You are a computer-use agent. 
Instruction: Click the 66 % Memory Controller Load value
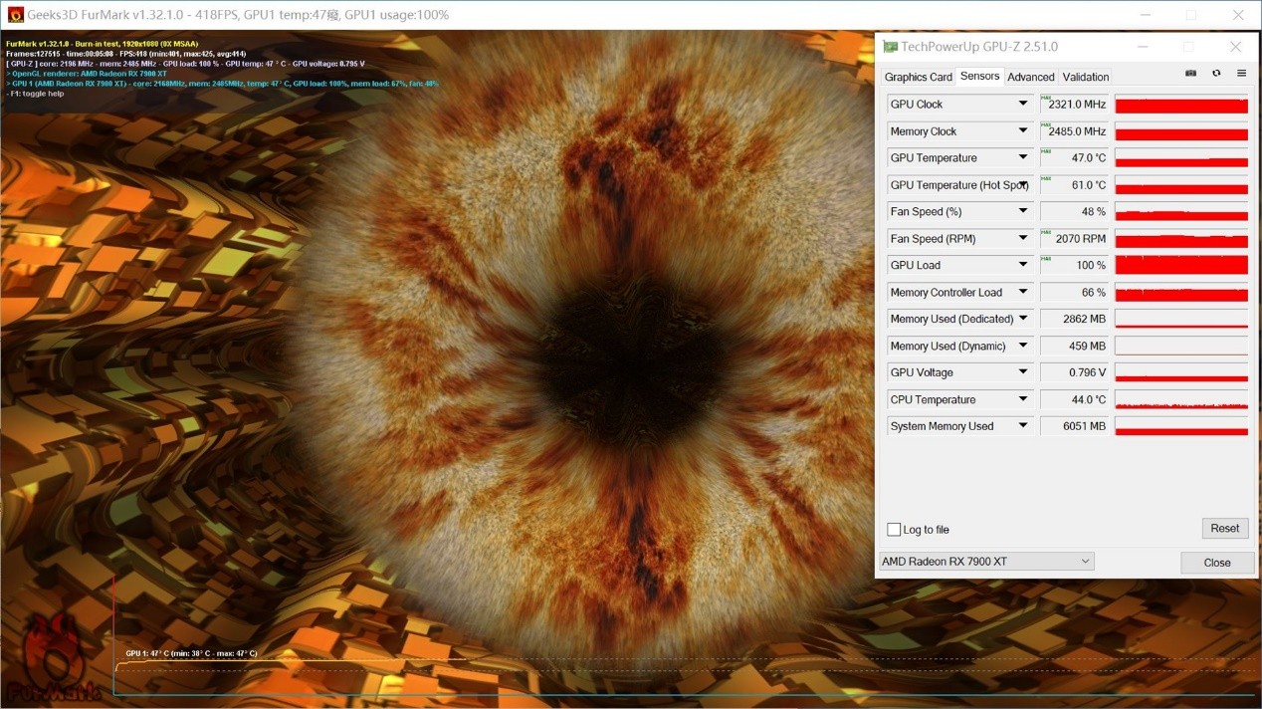pyautogui.click(x=1074, y=292)
